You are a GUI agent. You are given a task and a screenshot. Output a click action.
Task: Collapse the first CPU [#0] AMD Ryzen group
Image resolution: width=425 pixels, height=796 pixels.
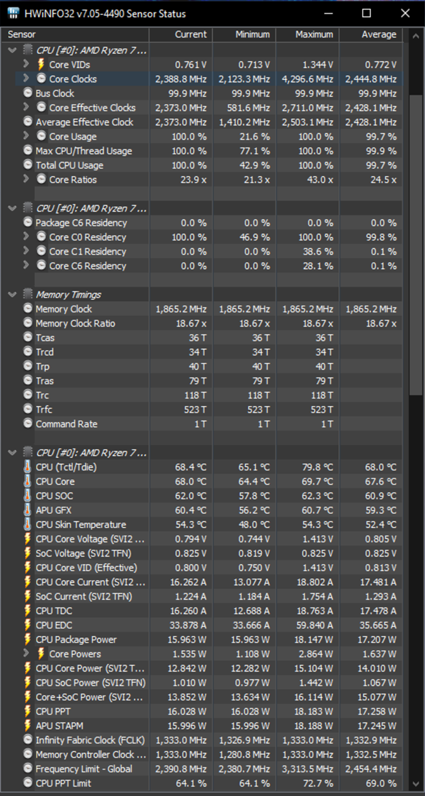coord(13,50)
